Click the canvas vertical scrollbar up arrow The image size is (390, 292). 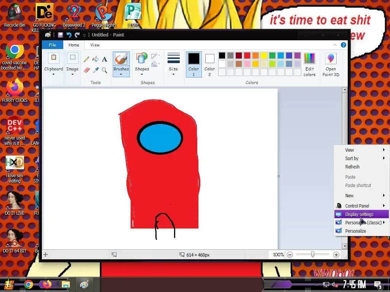[x=344, y=90]
